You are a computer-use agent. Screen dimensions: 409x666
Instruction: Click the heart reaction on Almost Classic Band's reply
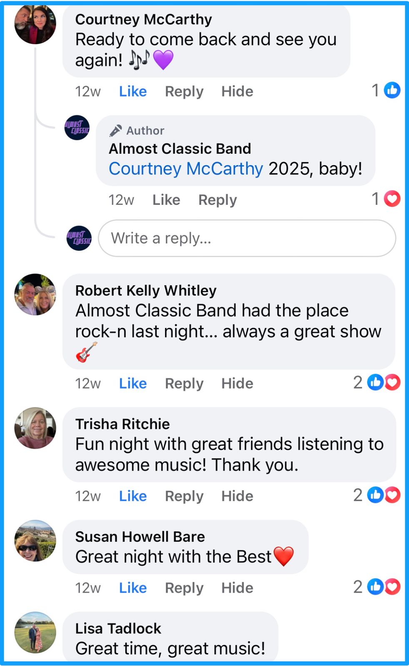[392, 199]
